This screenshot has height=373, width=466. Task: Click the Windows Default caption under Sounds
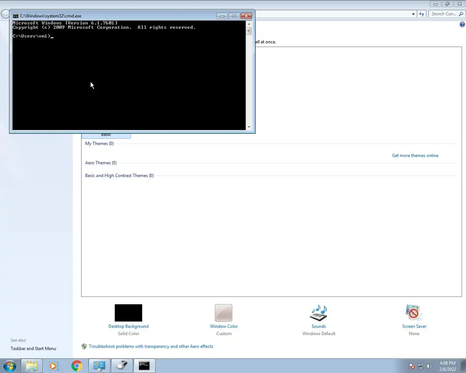point(319,334)
